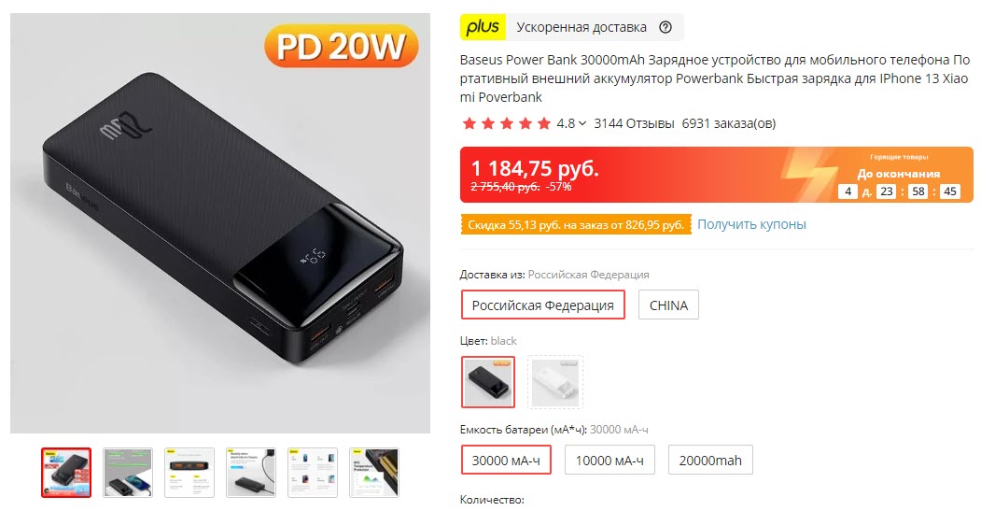The image size is (981, 511).
Task: Select 30000 мА-ч battery capacity
Action: click(x=506, y=461)
